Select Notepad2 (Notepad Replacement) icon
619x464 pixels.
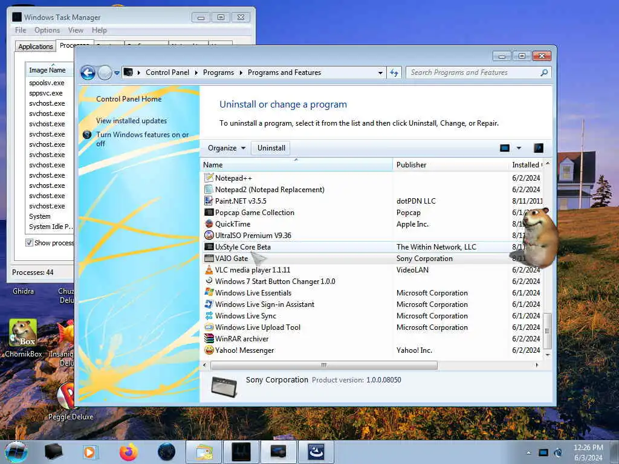pos(209,189)
